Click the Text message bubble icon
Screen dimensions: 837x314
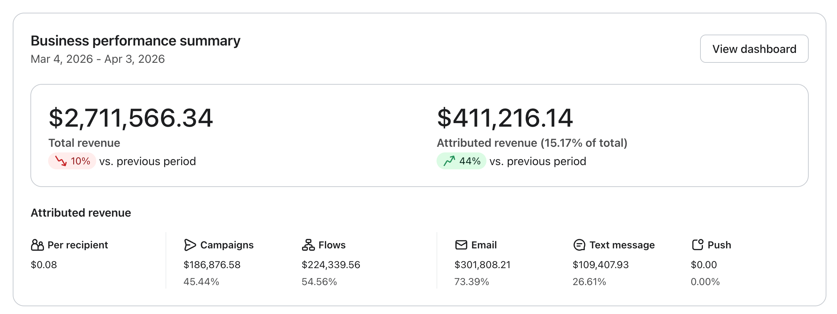click(x=579, y=245)
